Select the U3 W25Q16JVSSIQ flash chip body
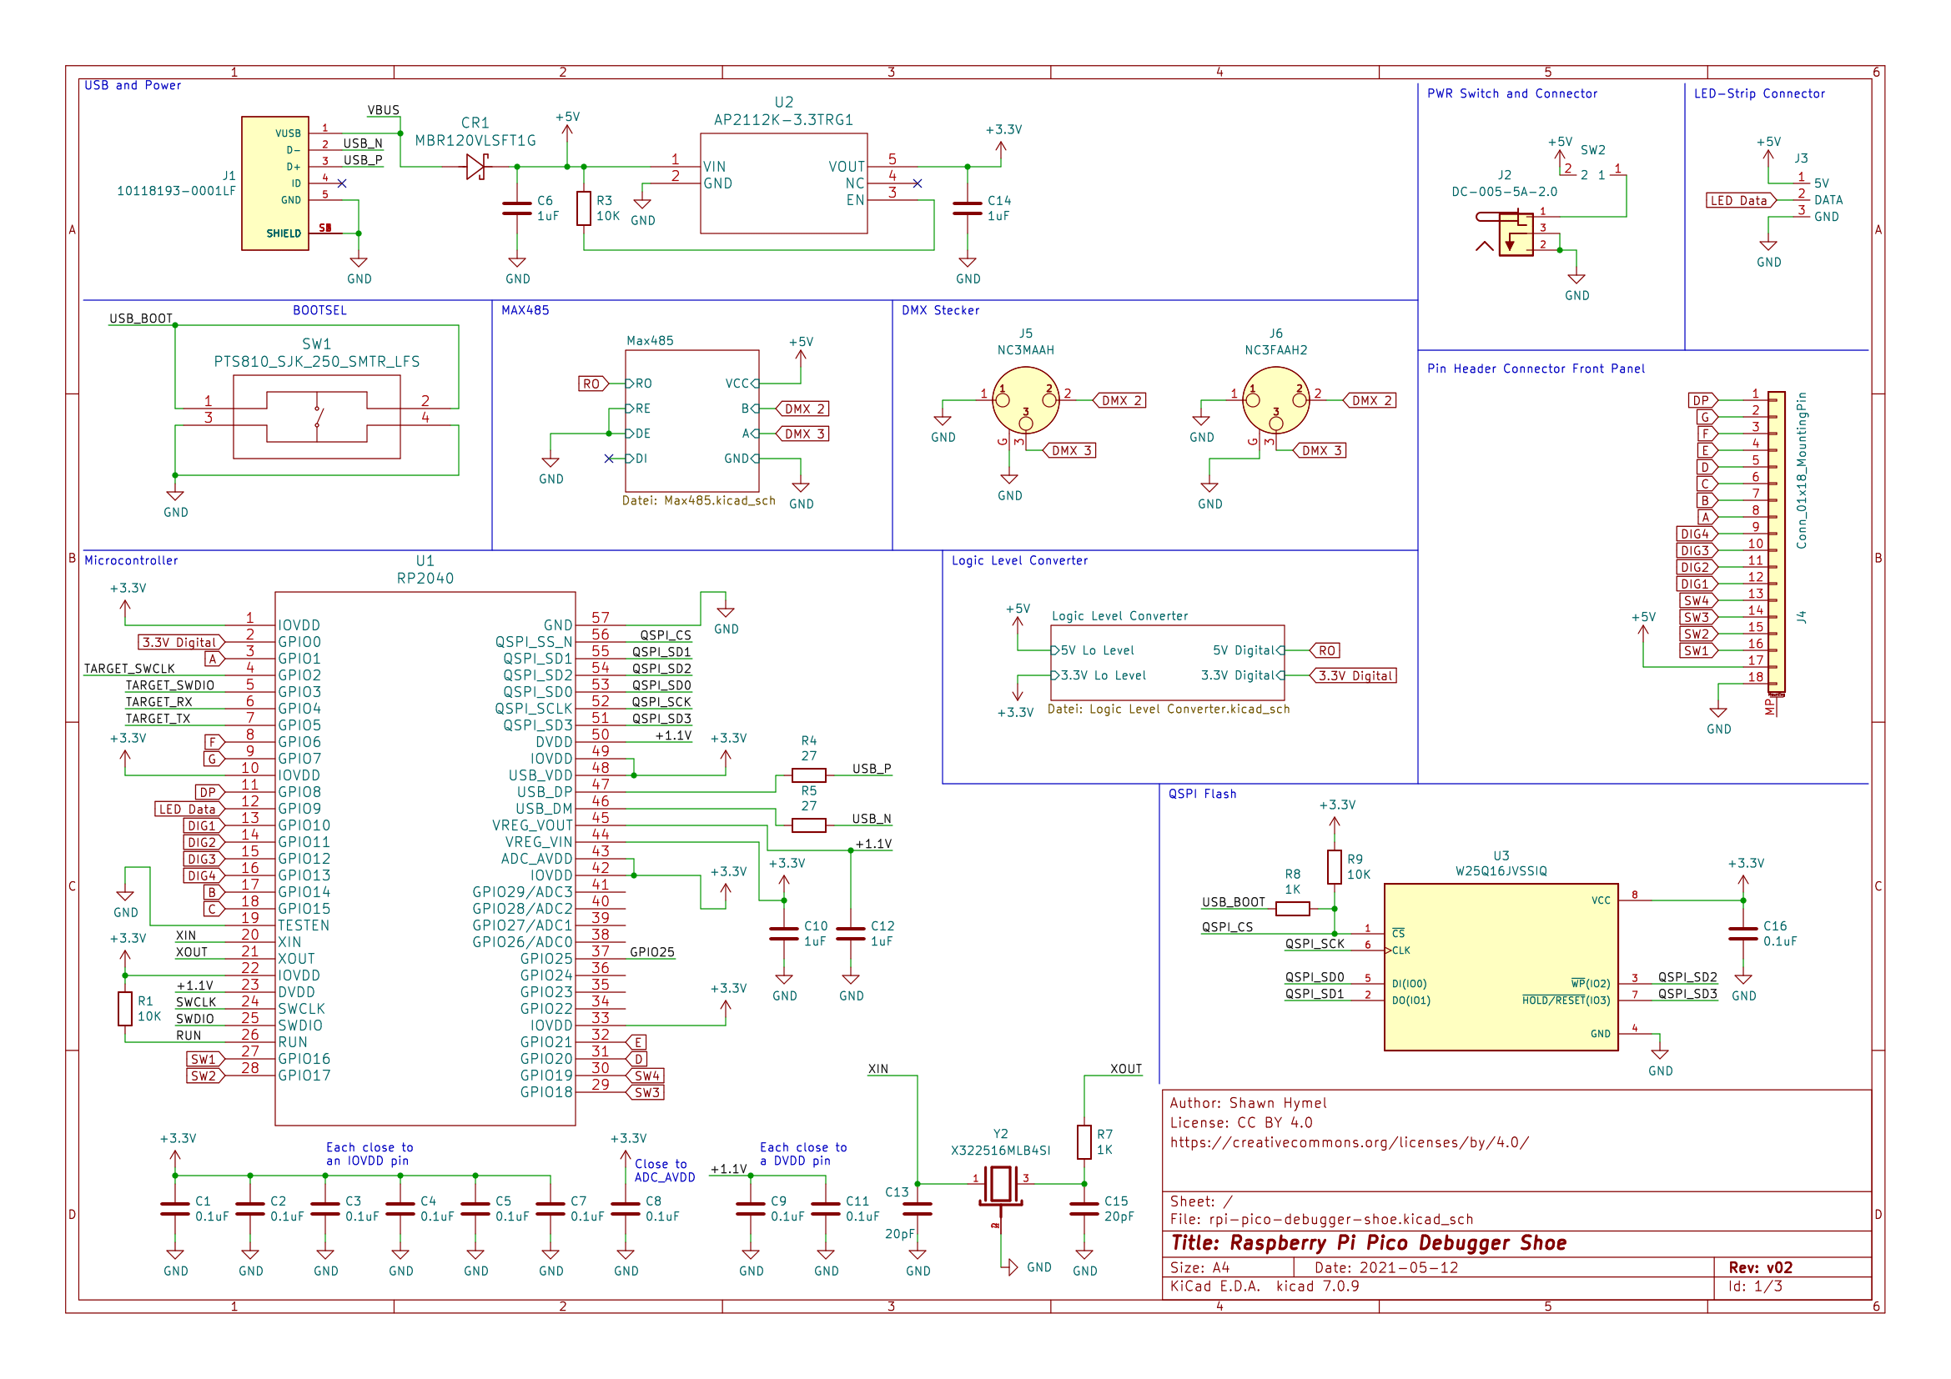1951x1379 pixels. [x=1500, y=966]
